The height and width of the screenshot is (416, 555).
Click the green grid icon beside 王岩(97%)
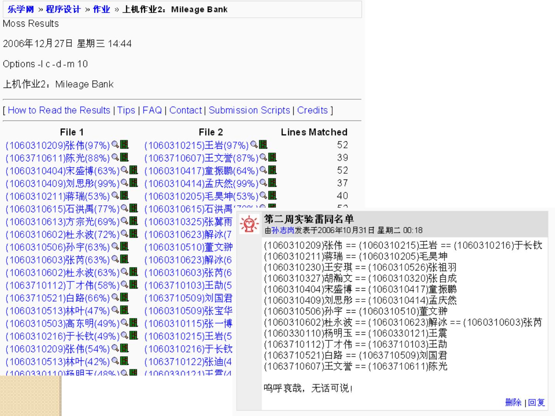[x=263, y=145]
